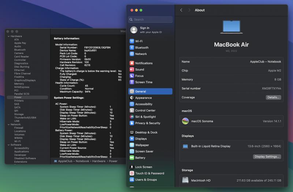Click the Apple ID avatar icon

click(134, 30)
